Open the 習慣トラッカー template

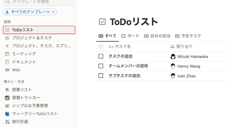coord(26,98)
